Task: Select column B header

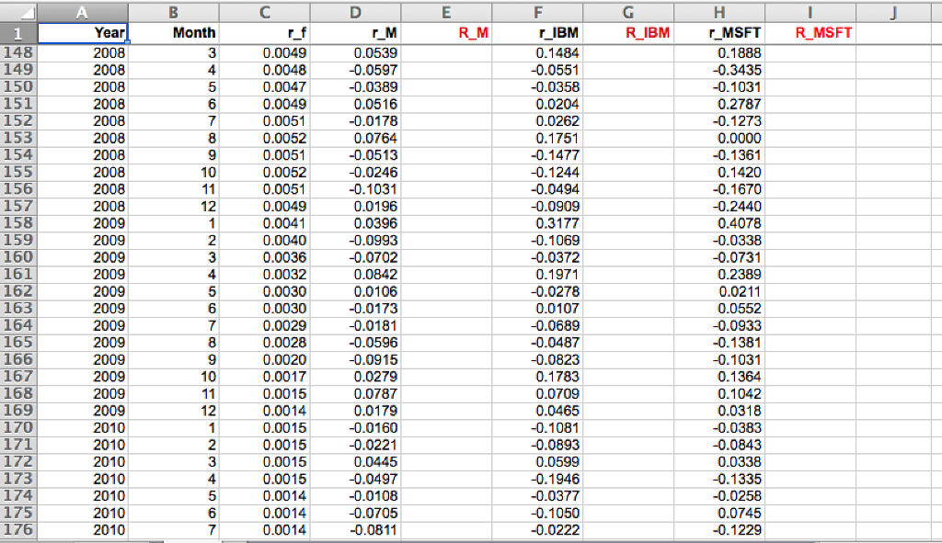Action: (173, 12)
